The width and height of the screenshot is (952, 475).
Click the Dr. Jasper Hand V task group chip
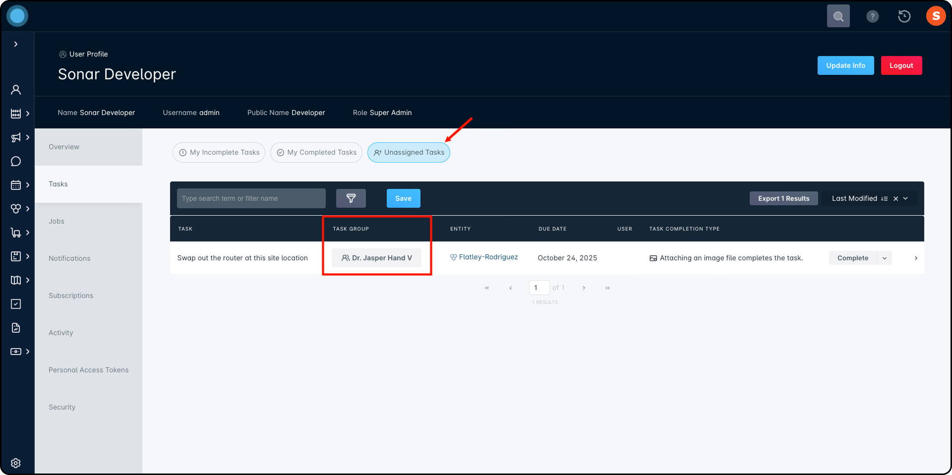pyautogui.click(x=376, y=258)
